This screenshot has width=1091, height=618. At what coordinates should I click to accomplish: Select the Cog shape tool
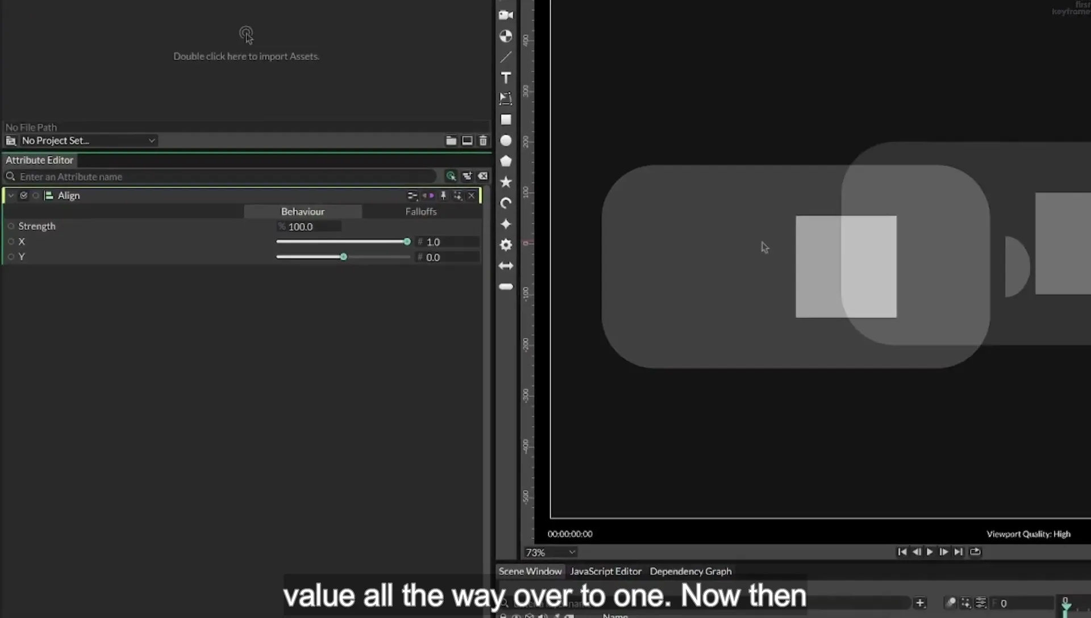[506, 245]
